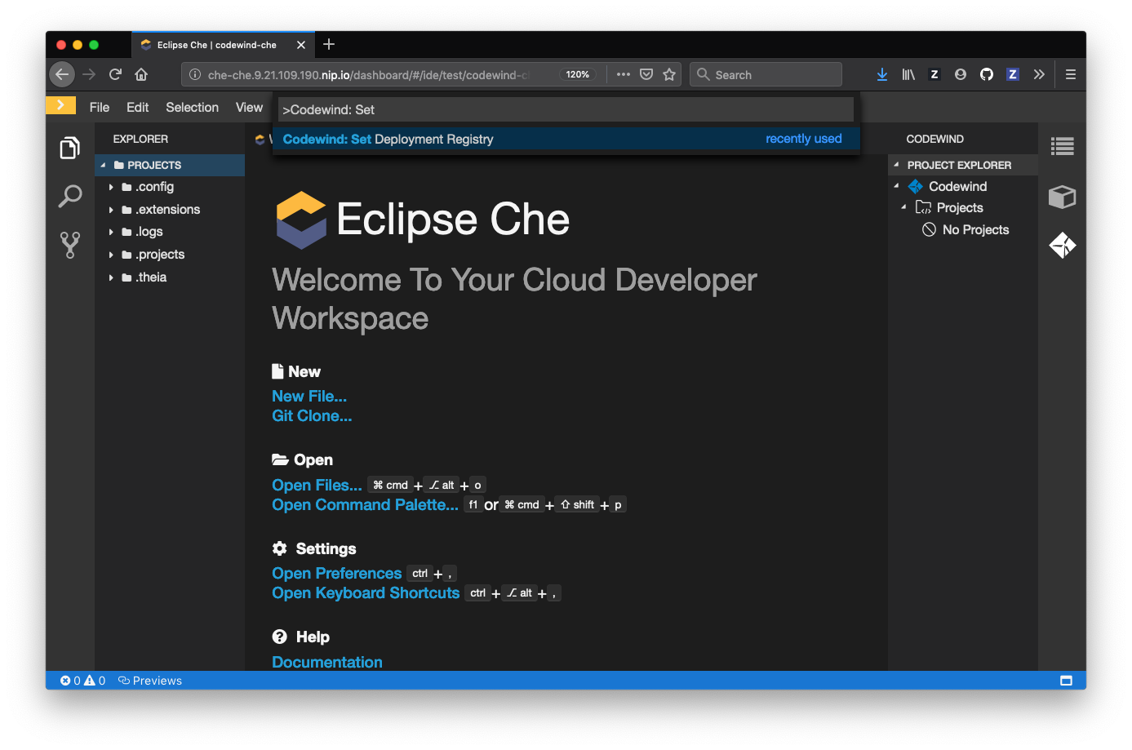Open the File menu
The image size is (1132, 750).
click(100, 107)
